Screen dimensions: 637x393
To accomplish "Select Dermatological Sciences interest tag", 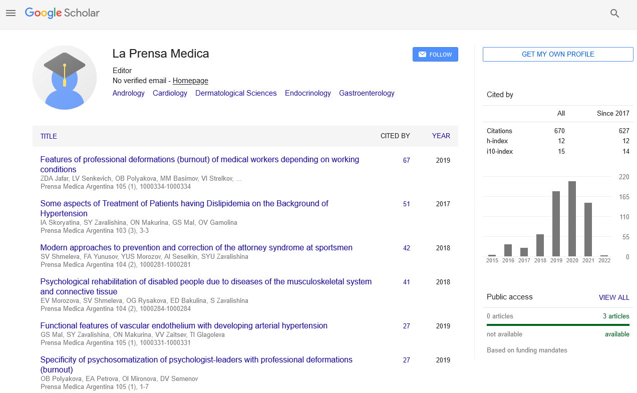I will (236, 93).
